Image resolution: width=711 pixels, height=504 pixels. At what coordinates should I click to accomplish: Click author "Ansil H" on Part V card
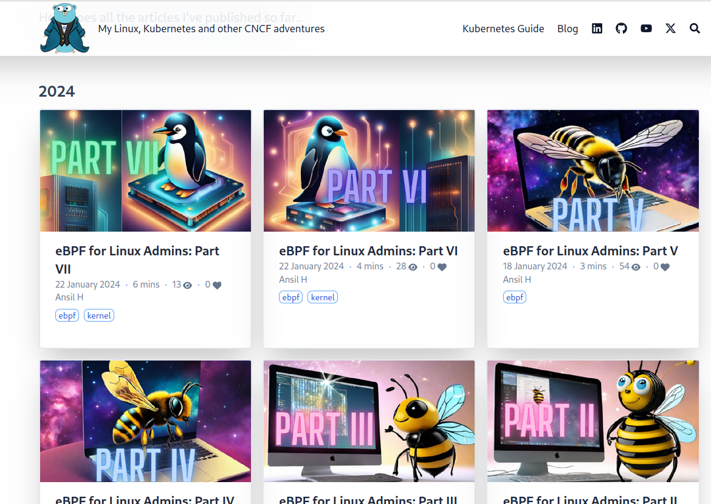tap(517, 280)
